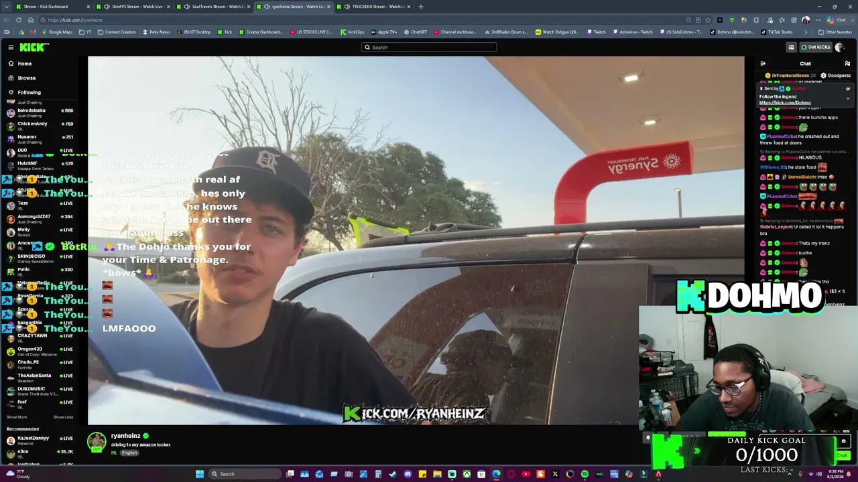Focus the Kick search field
This screenshot has height=482, width=858.
tap(429, 48)
